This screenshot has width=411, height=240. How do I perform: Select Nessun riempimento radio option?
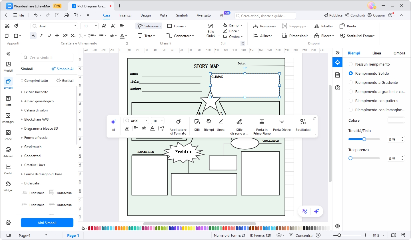351,64
